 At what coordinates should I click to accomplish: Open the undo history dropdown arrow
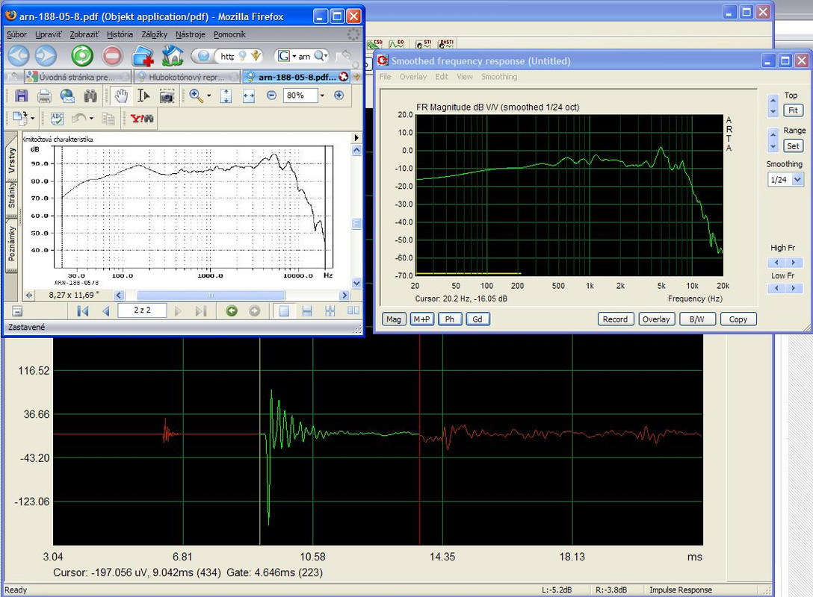point(91,119)
